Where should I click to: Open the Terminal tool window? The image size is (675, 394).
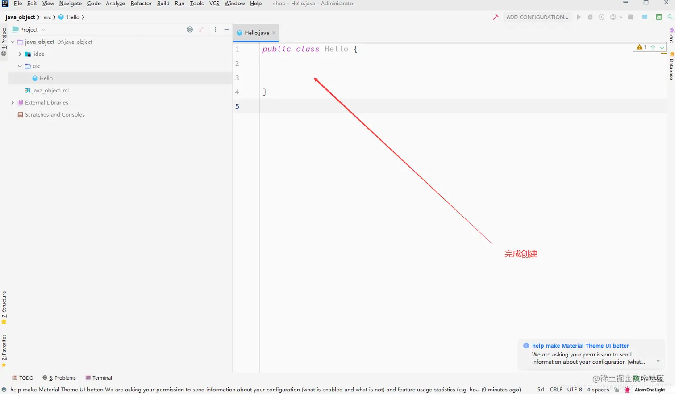click(x=99, y=378)
